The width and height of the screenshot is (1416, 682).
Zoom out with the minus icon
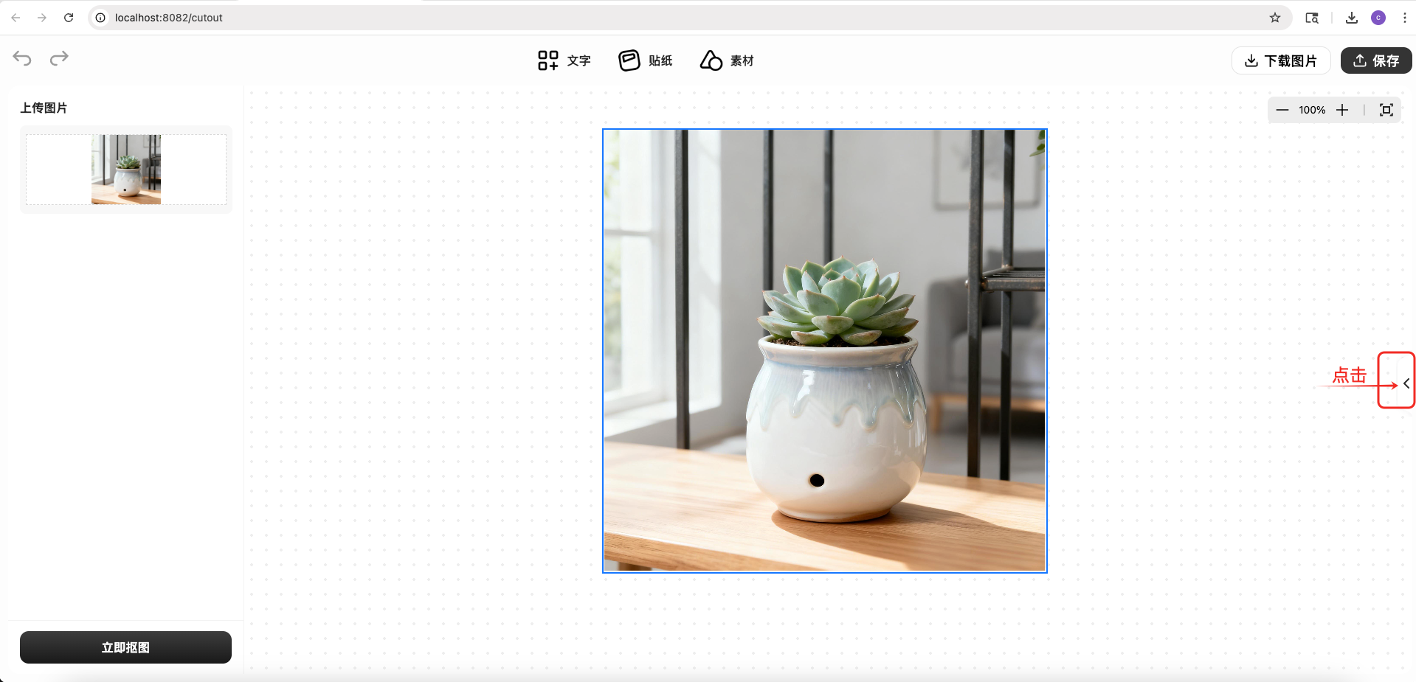pyautogui.click(x=1282, y=110)
